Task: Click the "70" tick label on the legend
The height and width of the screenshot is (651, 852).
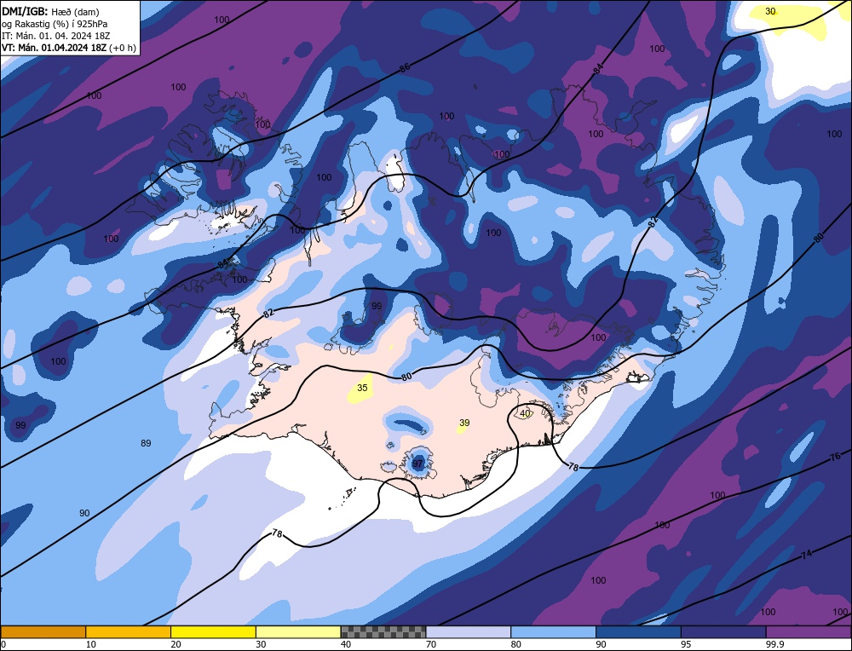Action: coord(431,645)
